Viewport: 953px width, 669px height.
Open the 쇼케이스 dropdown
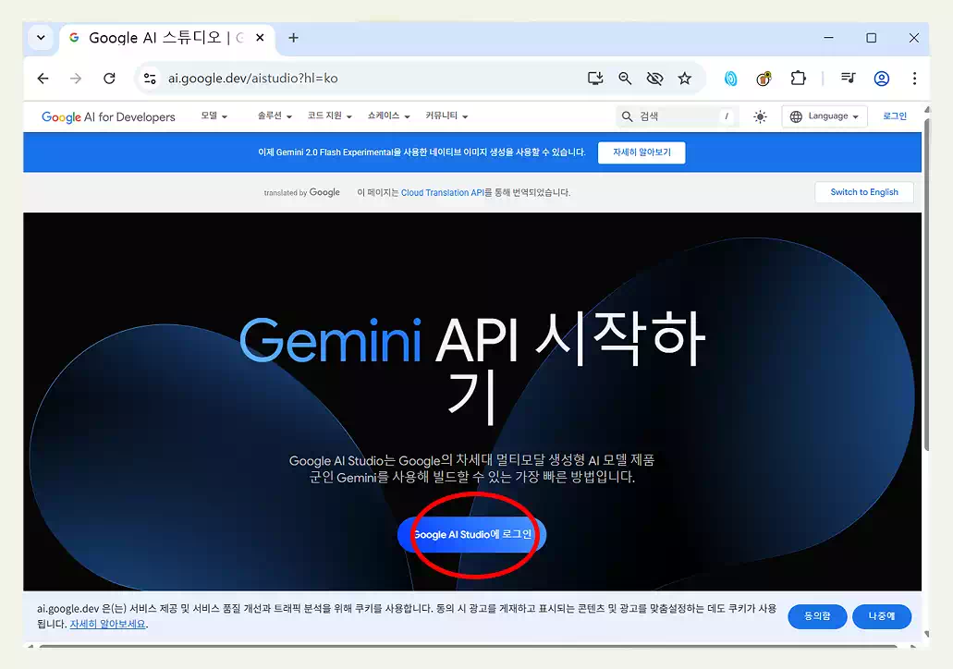pos(388,116)
